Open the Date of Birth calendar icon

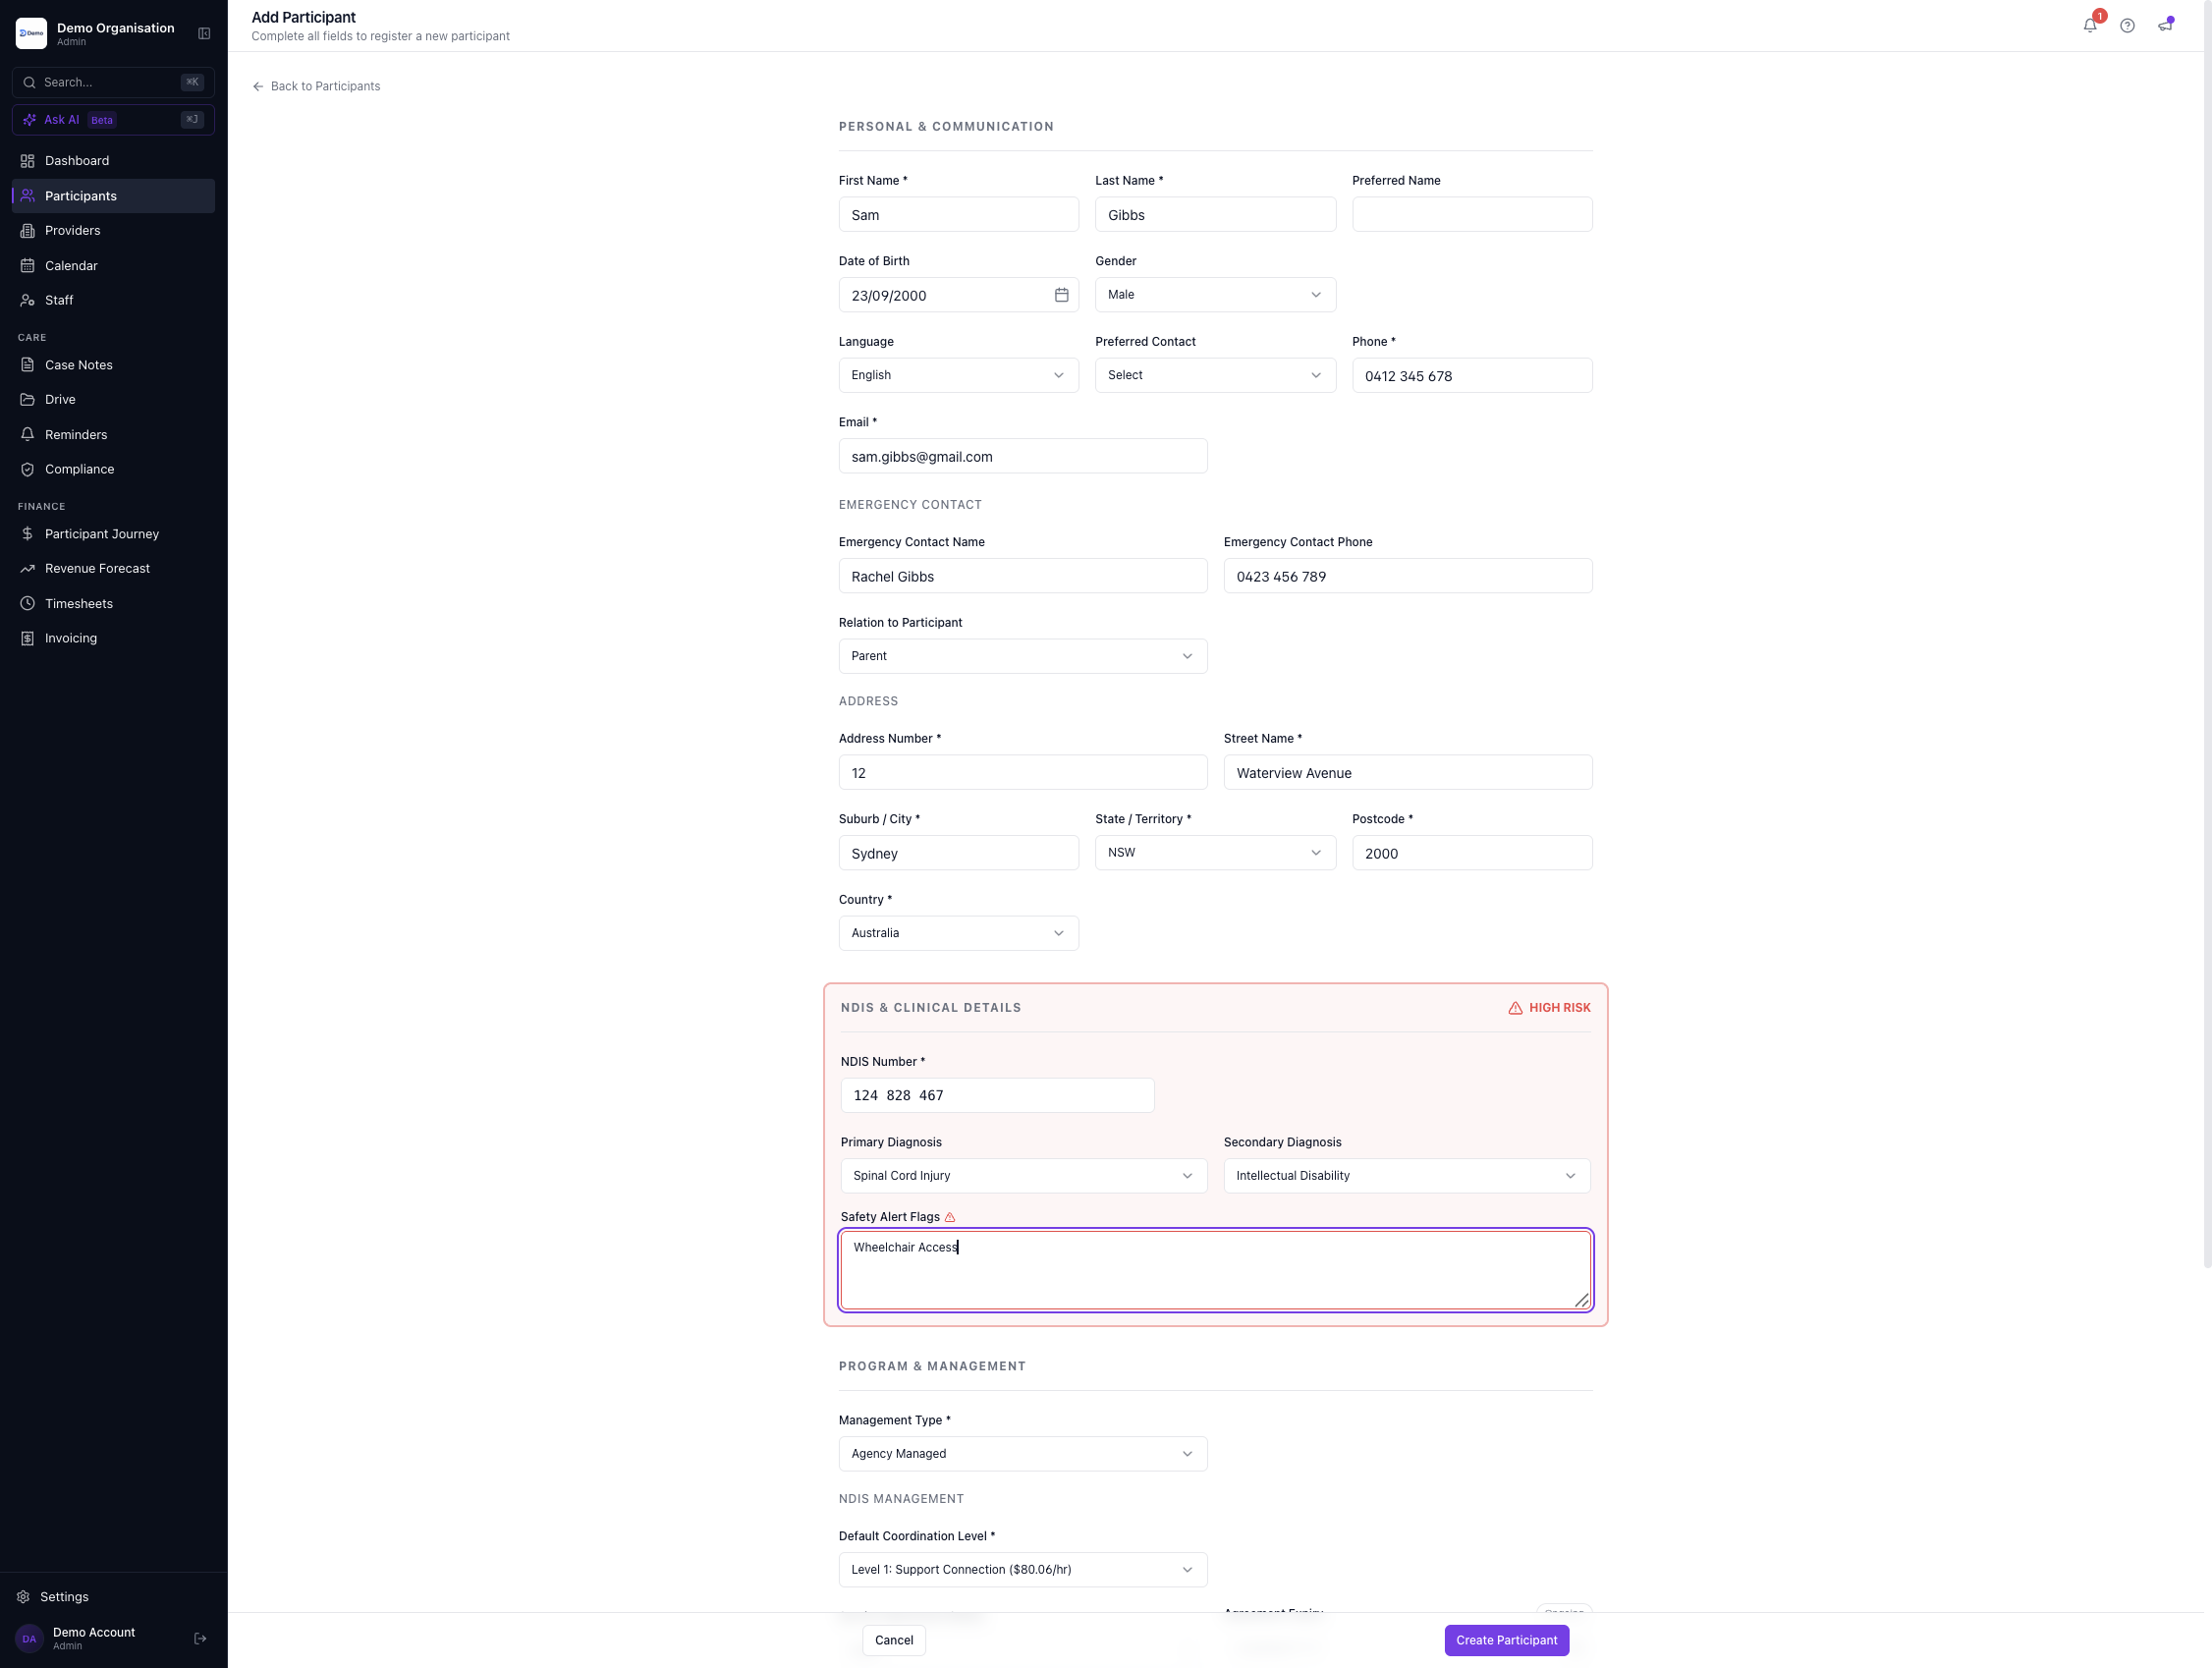click(x=1061, y=295)
